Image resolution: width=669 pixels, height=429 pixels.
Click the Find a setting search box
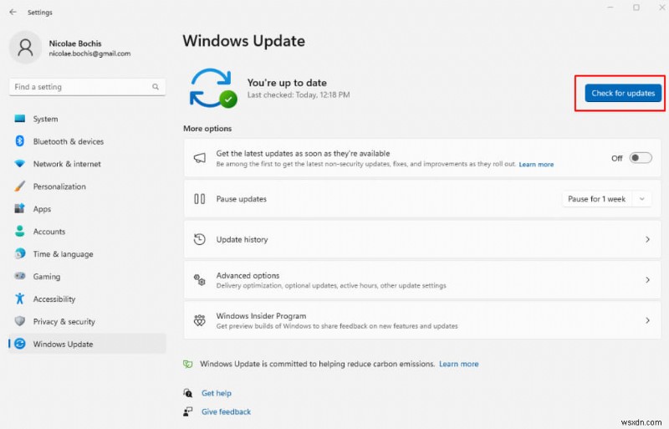click(87, 87)
